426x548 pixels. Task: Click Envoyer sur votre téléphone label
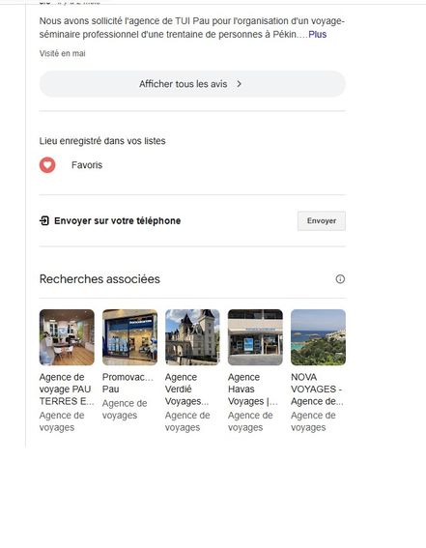117,221
